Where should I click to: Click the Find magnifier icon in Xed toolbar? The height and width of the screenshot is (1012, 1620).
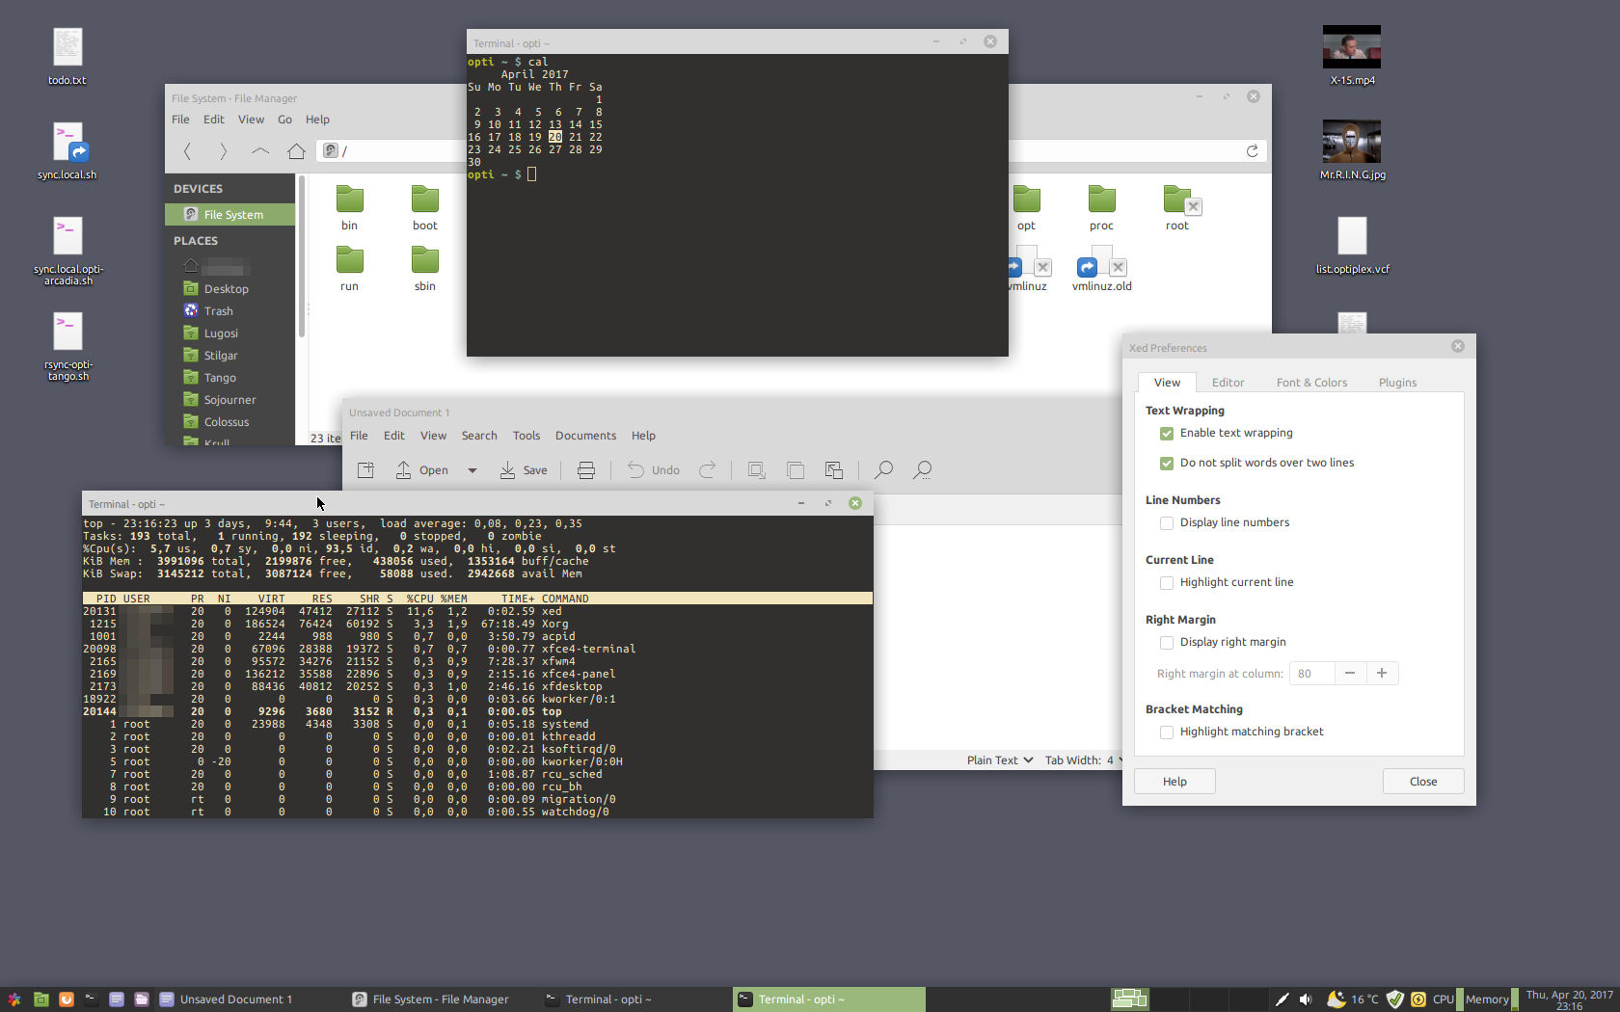882,470
